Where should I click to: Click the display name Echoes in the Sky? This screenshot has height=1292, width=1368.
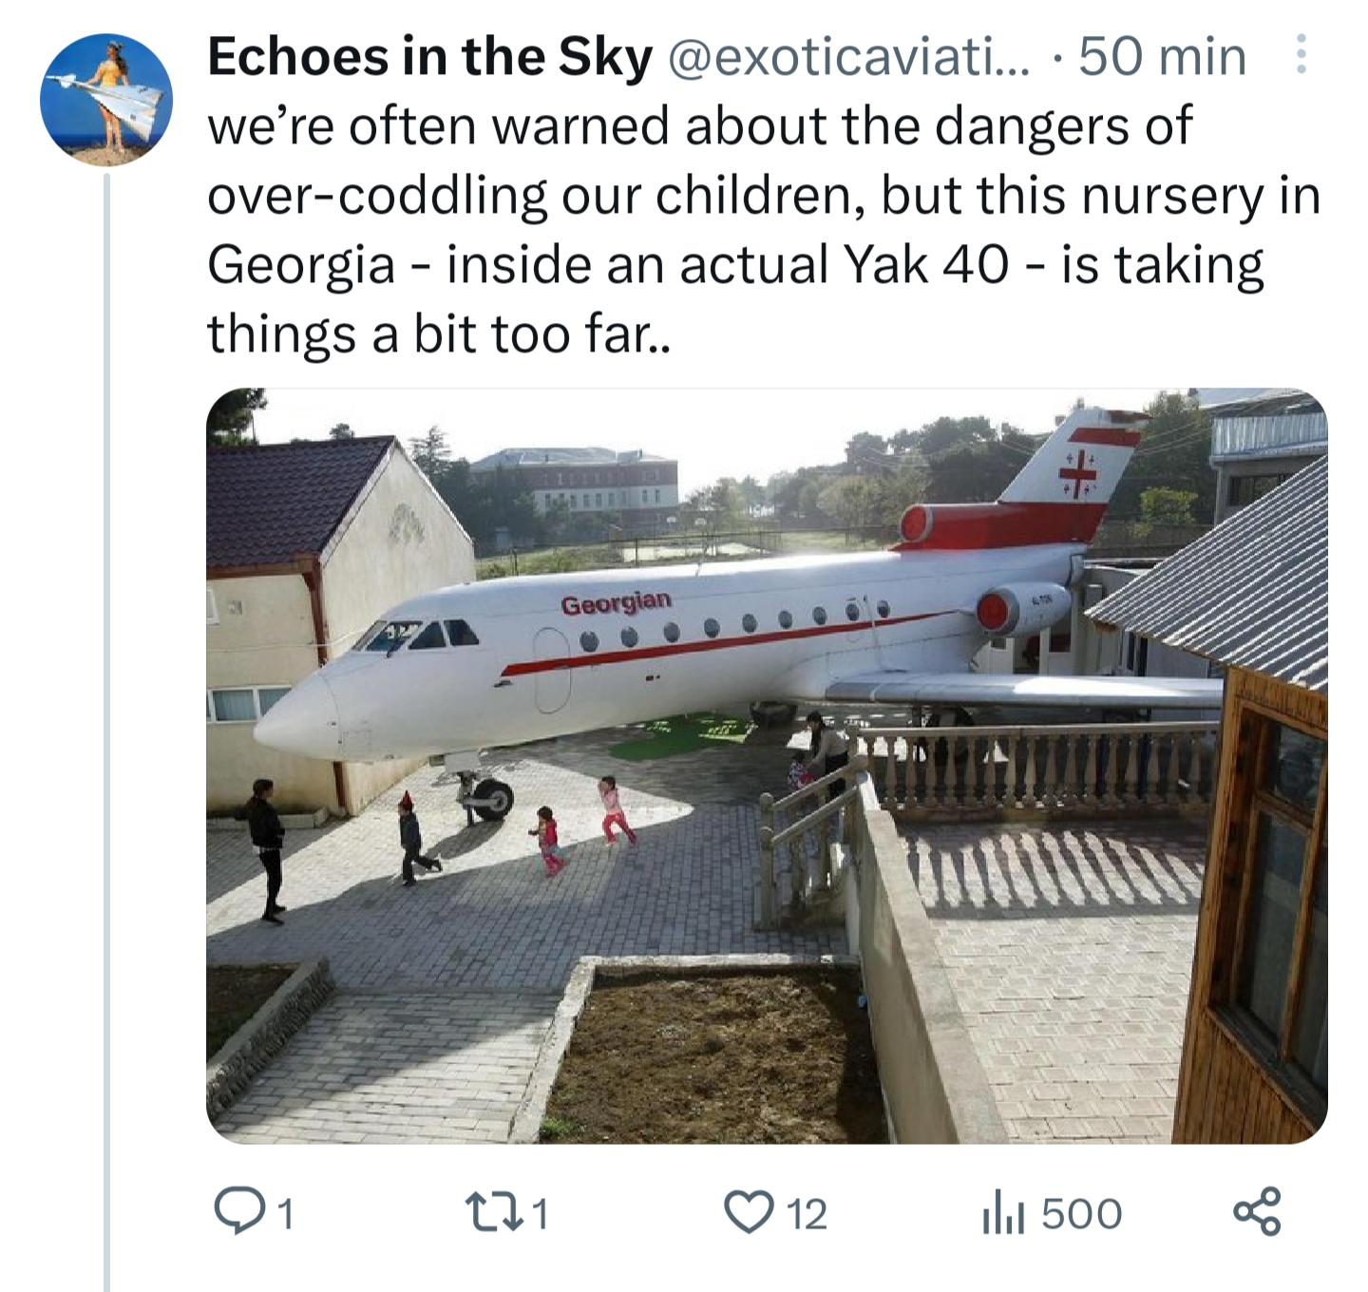(x=429, y=57)
